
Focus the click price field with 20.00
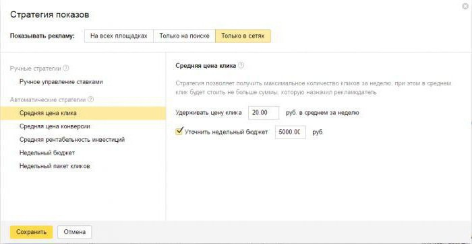(264, 112)
